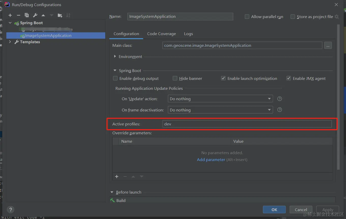Click the OK button
The height and width of the screenshot is (219, 346).
click(x=274, y=210)
